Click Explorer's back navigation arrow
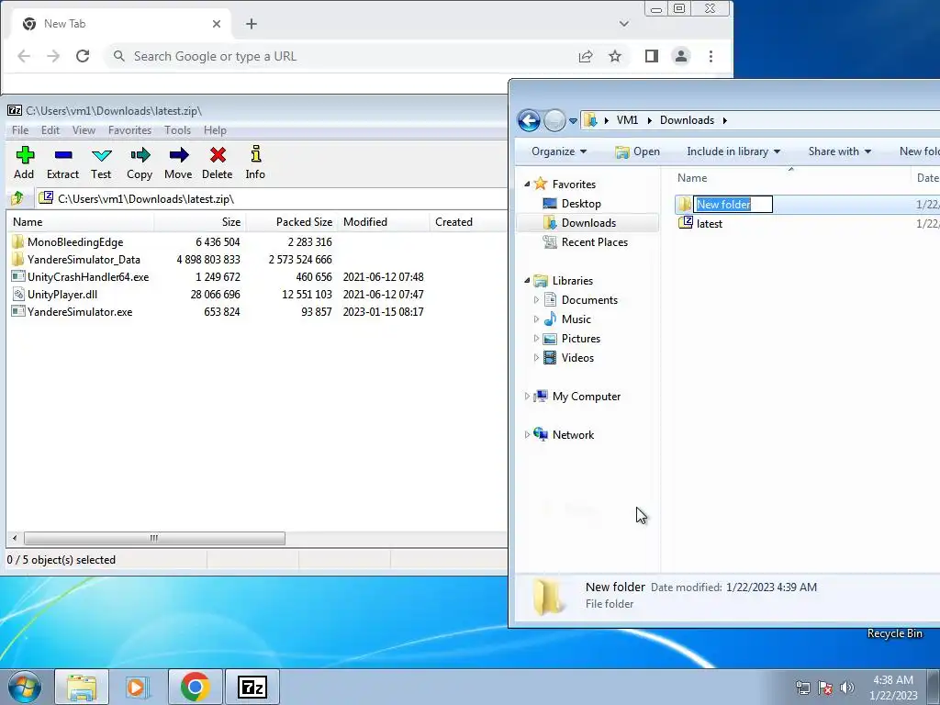The width and height of the screenshot is (940, 705). point(529,120)
